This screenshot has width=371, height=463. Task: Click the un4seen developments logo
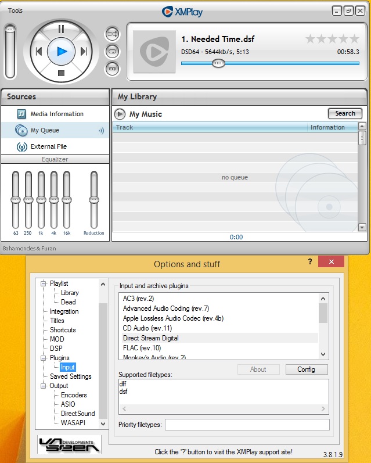pyautogui.click(x=69, y=444)
